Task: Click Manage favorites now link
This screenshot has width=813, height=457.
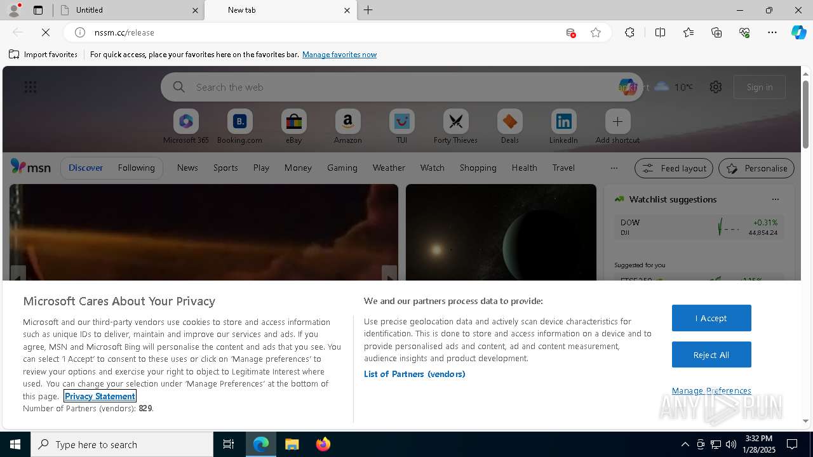Action: [340, 55]
